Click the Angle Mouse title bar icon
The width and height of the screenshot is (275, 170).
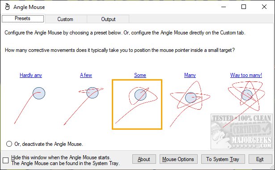tap(7, 7)
